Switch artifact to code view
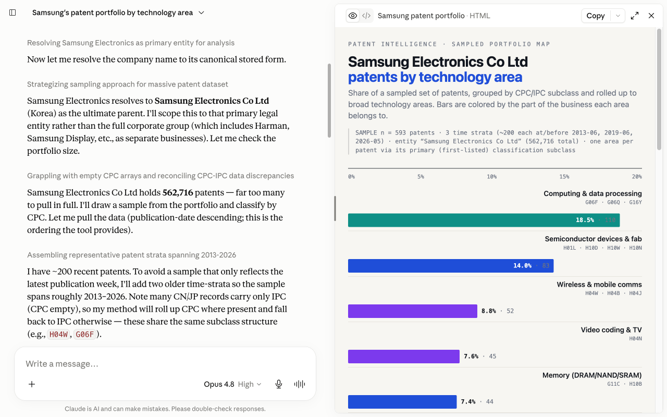The height and width of the screenshot is (417, 667). [366, 16]
